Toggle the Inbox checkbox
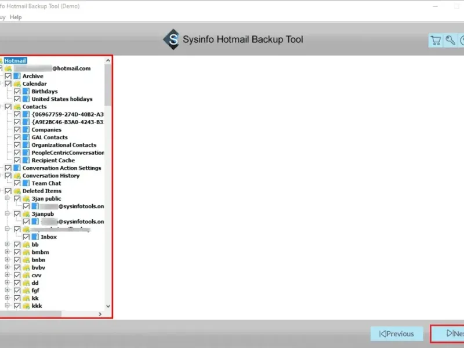 click(26, 237)
